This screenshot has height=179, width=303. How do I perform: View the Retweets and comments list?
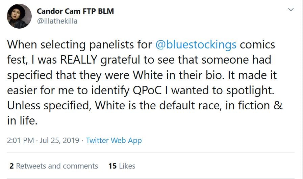[57, 166]
